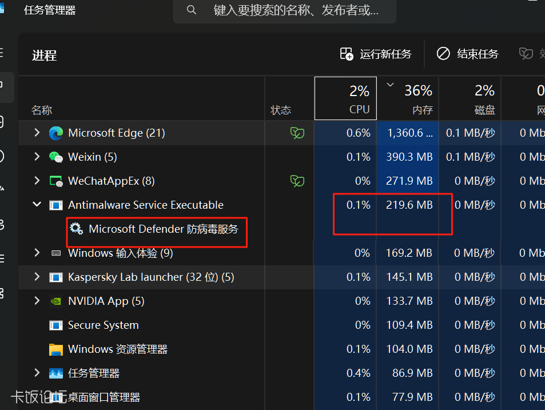Click the Windows 输入体验 keyboard icon
This screenshot has width=545, height=410.
pyautogui.click(x=56, y=253)
